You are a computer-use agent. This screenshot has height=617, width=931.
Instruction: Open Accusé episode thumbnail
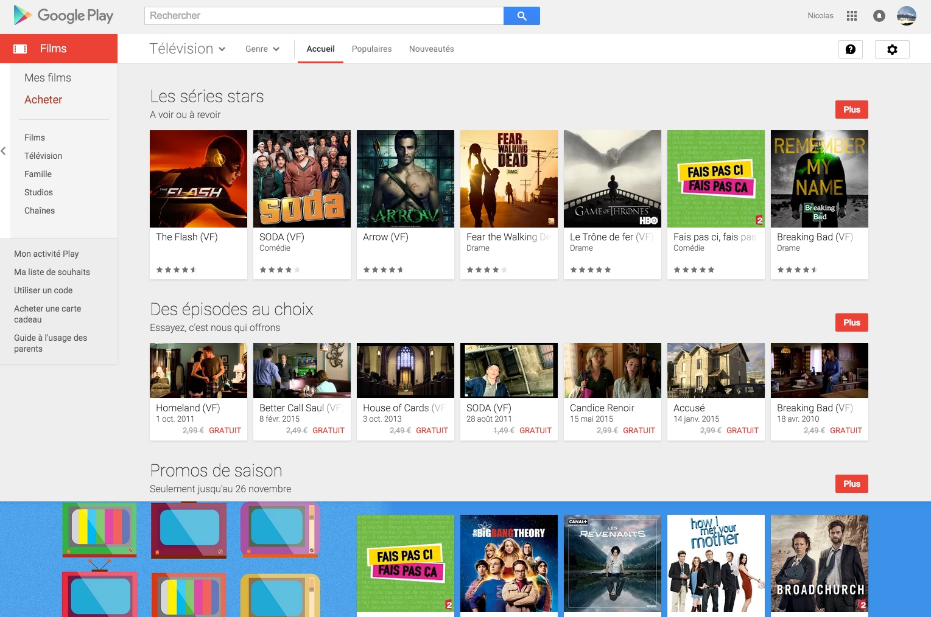pos(716,371)
